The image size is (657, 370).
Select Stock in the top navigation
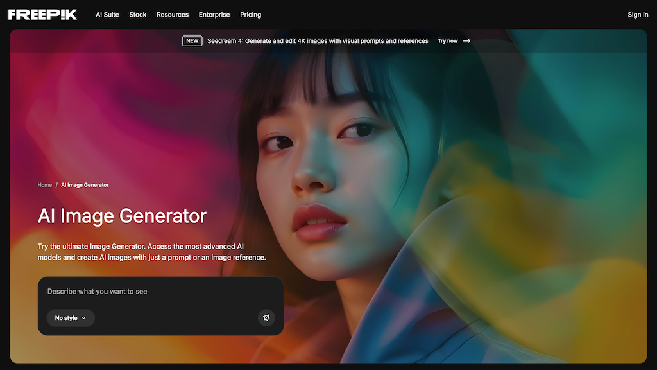137,14
